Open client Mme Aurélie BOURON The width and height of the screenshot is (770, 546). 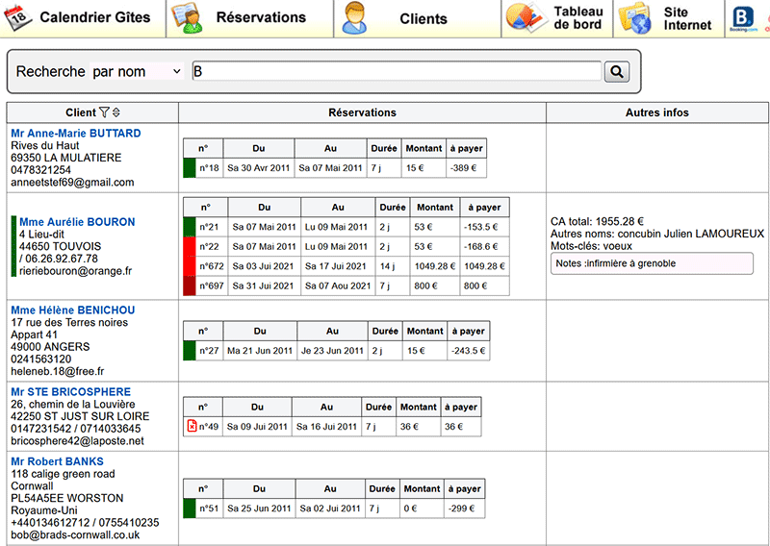click(x=77, y=222)
